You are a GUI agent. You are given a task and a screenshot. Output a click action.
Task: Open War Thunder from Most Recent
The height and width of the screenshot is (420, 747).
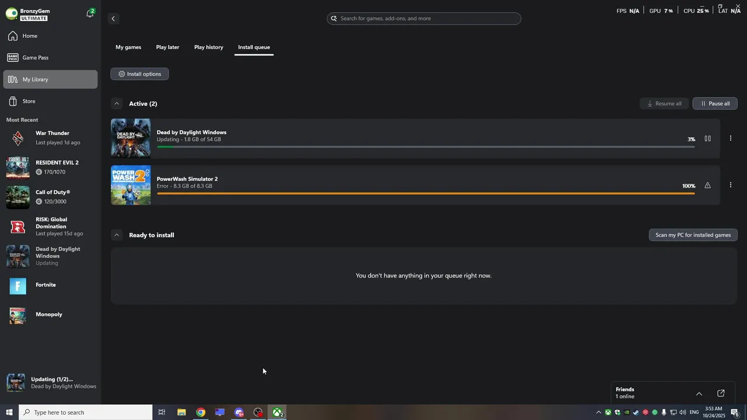pos(50,138)
